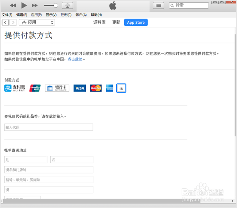Choose Alipay 支付宝 payment method

coord(15,88)
